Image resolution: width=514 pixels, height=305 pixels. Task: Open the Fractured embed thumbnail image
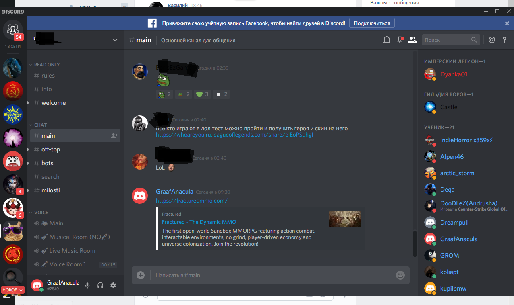click(345, 219)
